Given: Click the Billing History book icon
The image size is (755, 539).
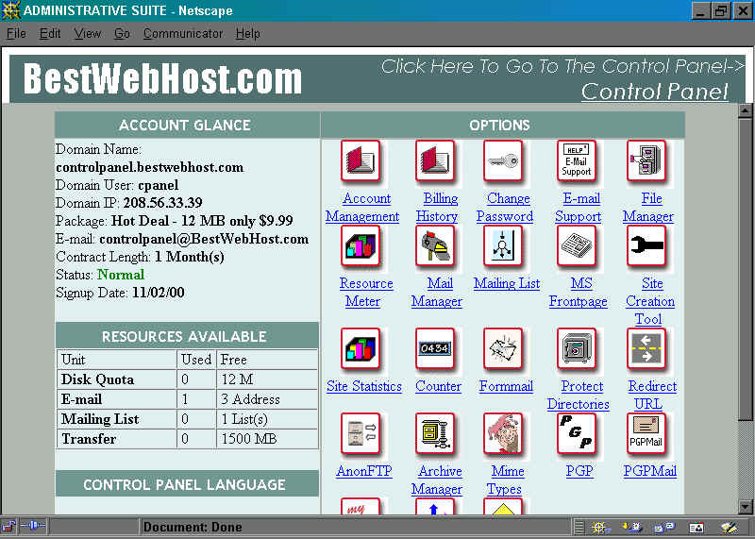Looking at the screenshot, I should point(435,160).
